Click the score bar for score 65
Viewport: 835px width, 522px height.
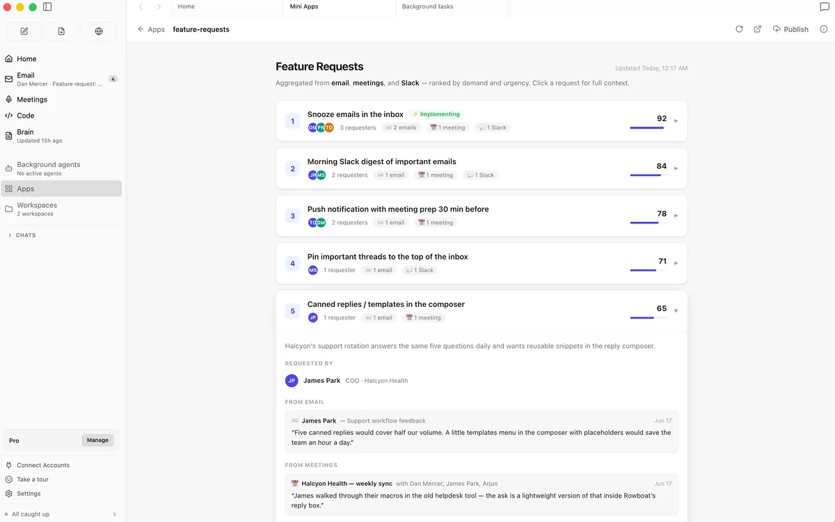pos(648,318)
